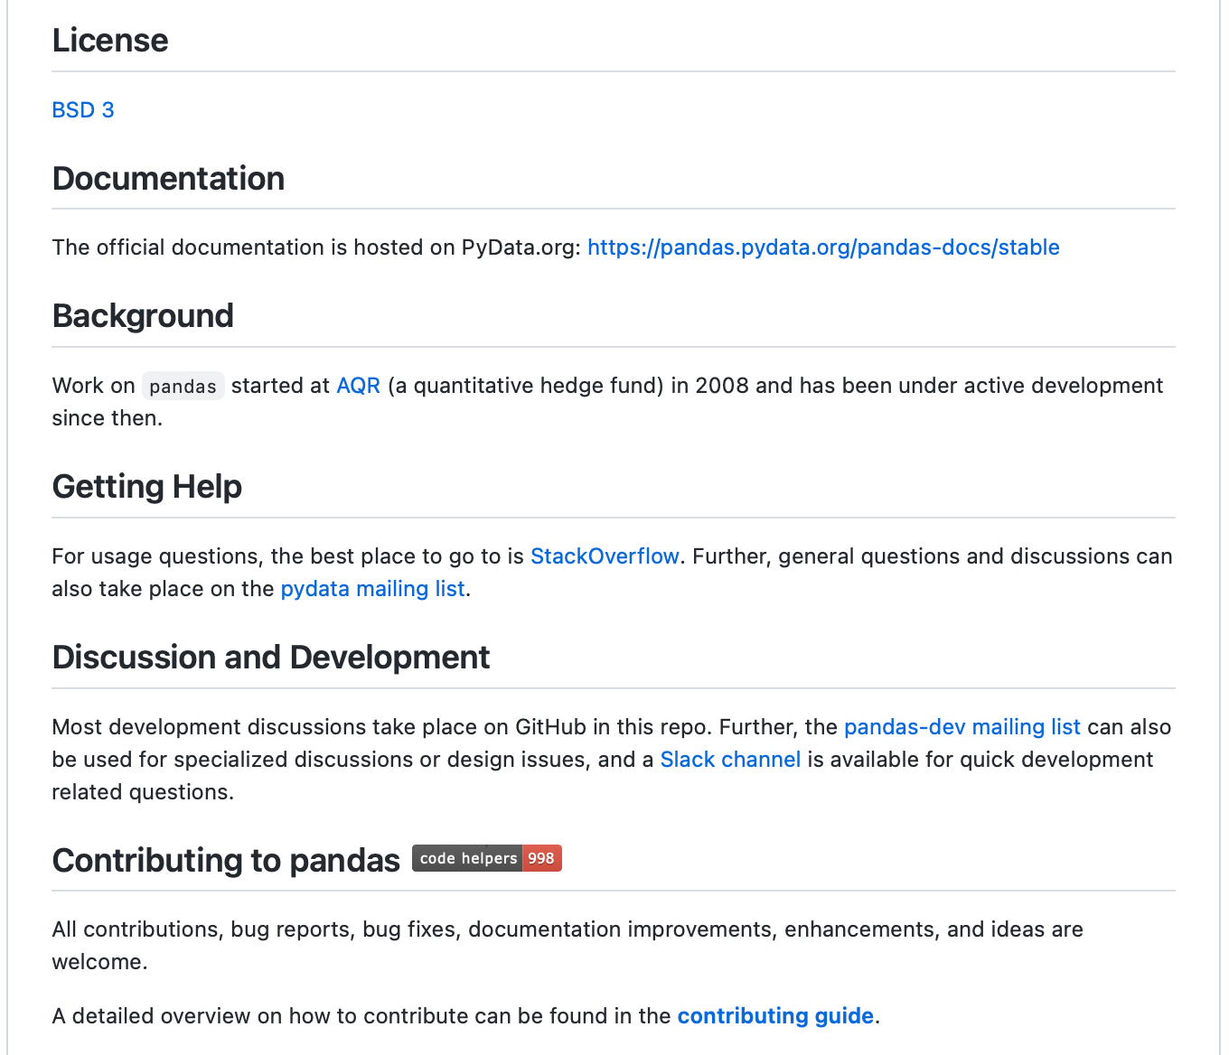This screenshot has height=1055, width=1229.
Task: Open the BSD 3 license link
Action: pyautogui.click(x=83, y=110)
